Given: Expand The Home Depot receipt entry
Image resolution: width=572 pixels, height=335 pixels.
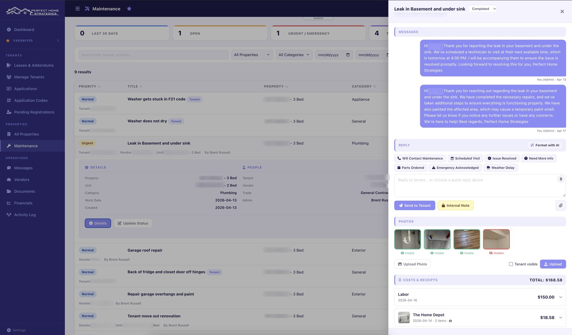Looking at the screenshot, I should coord(561,317).
